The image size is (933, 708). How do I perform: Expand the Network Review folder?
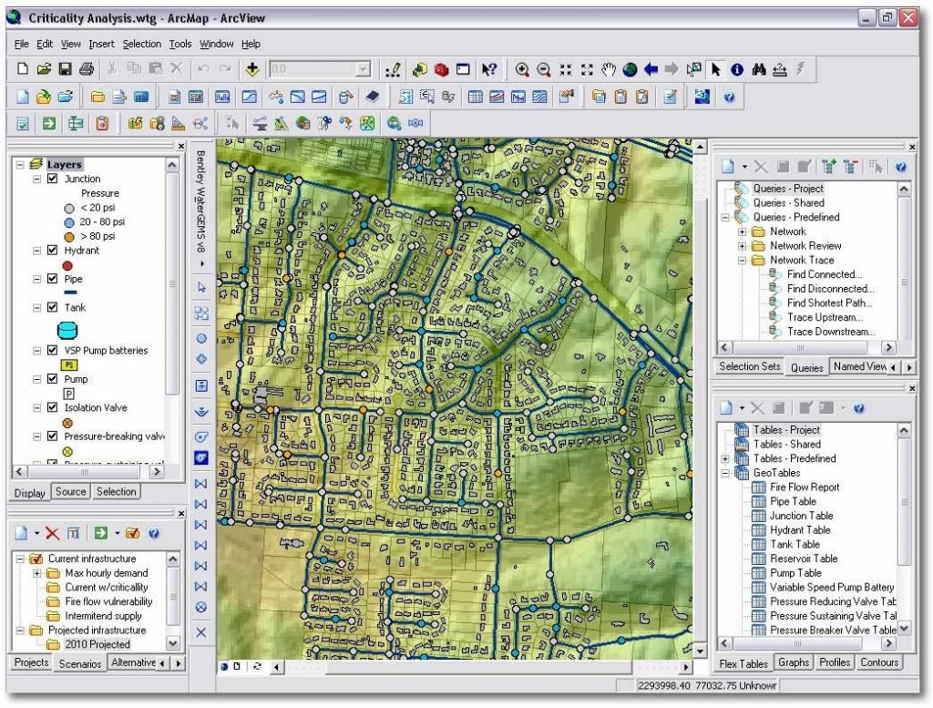(x=742, y=246)
